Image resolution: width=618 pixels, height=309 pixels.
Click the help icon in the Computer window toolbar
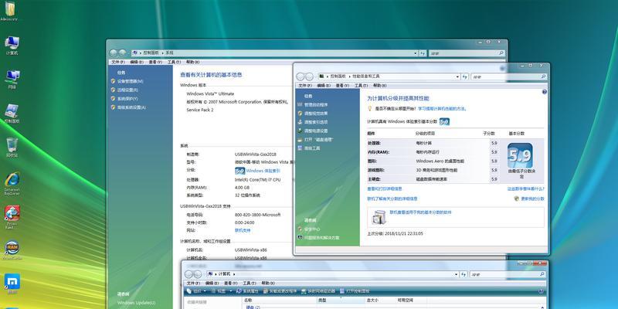coord(542,291)
